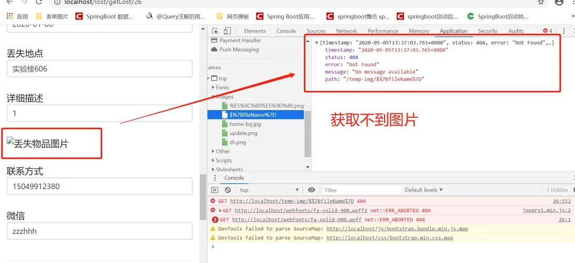This screenshot has width=575, height=263.
Task: Switch to the Performance tab
Action: [383, 31]
